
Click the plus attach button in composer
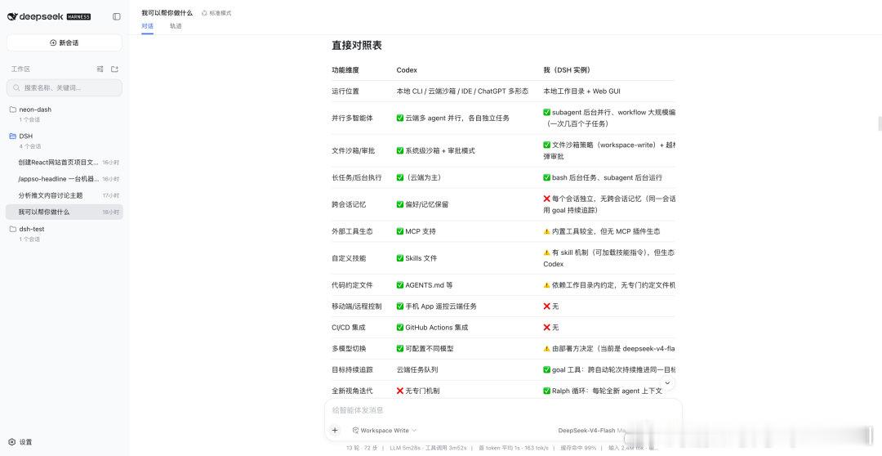point(335,430)
